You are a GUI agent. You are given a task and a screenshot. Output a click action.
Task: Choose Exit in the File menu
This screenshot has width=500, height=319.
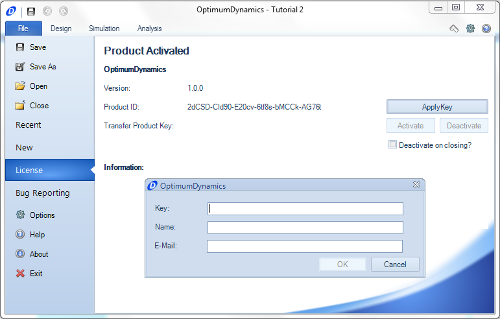tap(50, 274)
